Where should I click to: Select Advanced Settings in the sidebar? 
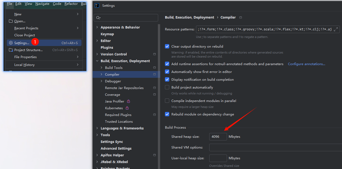[116, 148]
